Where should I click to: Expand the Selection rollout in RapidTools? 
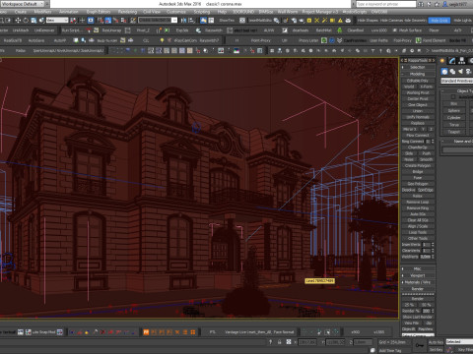pos(418,67)
